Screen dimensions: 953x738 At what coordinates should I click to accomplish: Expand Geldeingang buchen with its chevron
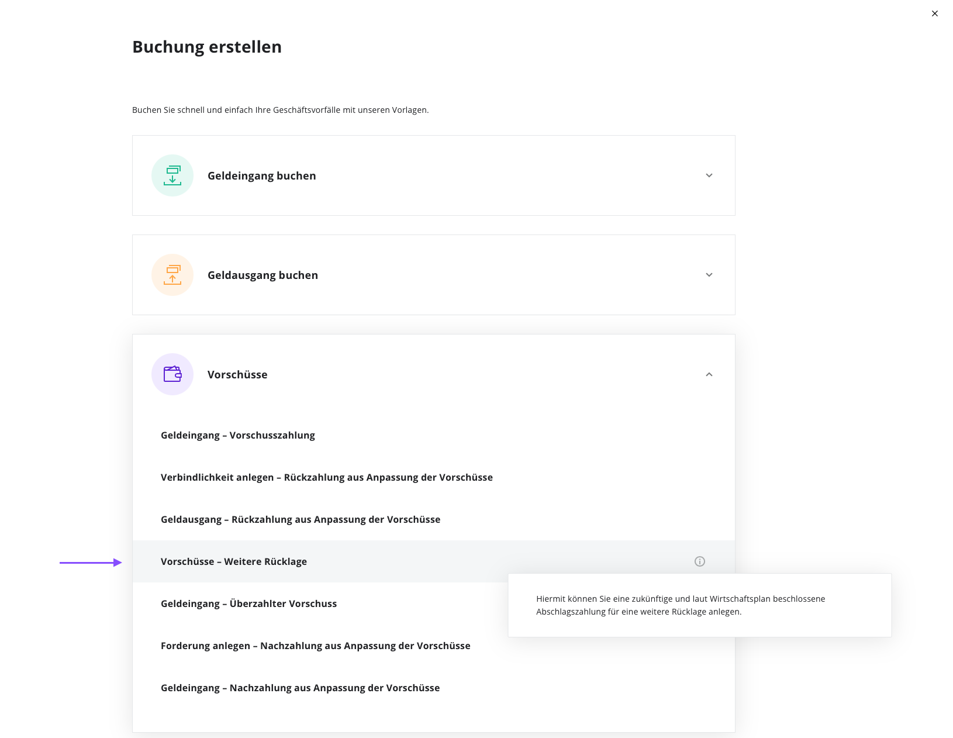point(709,175)
